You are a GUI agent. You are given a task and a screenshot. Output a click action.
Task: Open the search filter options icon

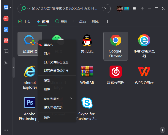tap(104, 9)
